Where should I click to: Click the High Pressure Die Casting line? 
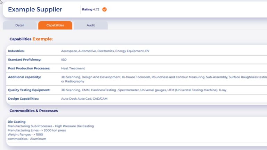[51, 126]
